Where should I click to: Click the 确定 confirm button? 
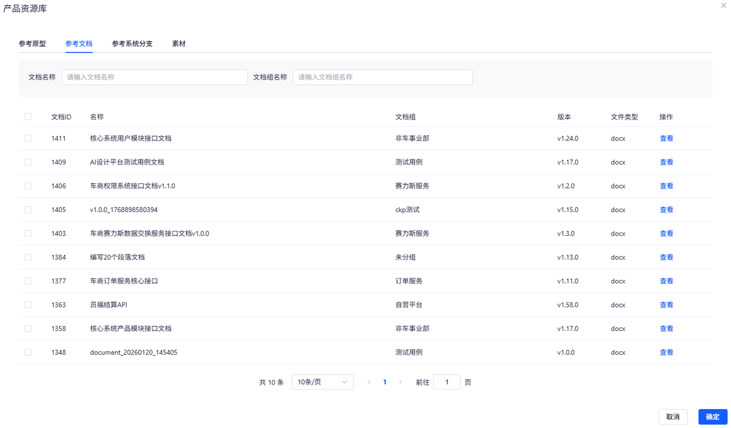[x=713, y=417]
